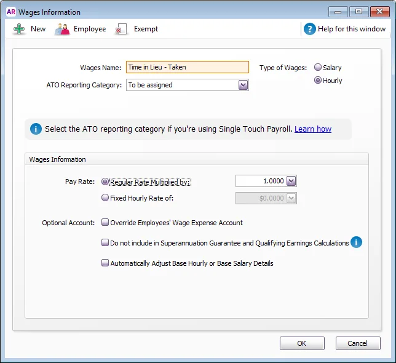Click the Optional Account: label

[68, 223]
